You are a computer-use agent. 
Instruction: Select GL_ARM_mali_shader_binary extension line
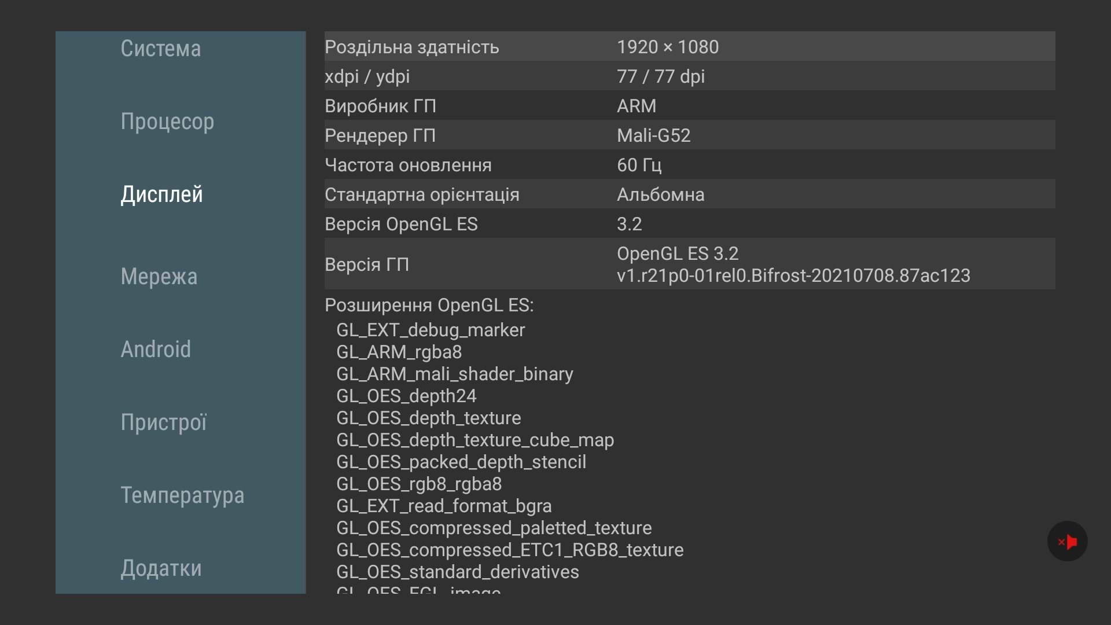[x=455, y=374]
